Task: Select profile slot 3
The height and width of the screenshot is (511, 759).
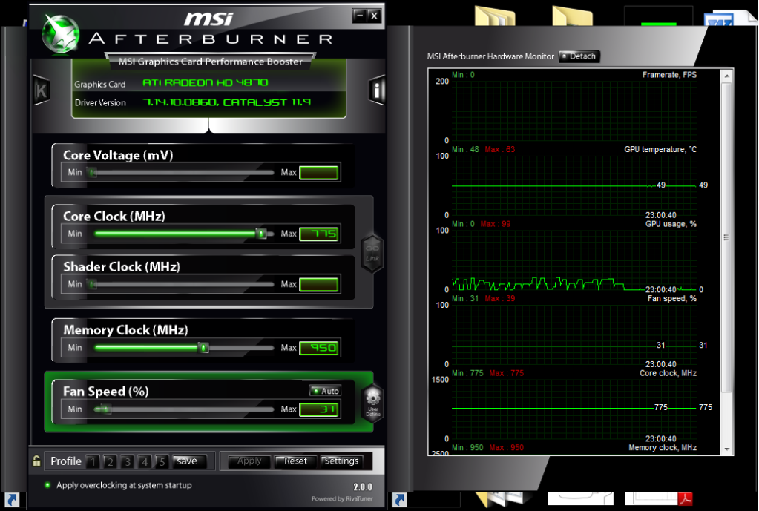Action: coord(128,461)
